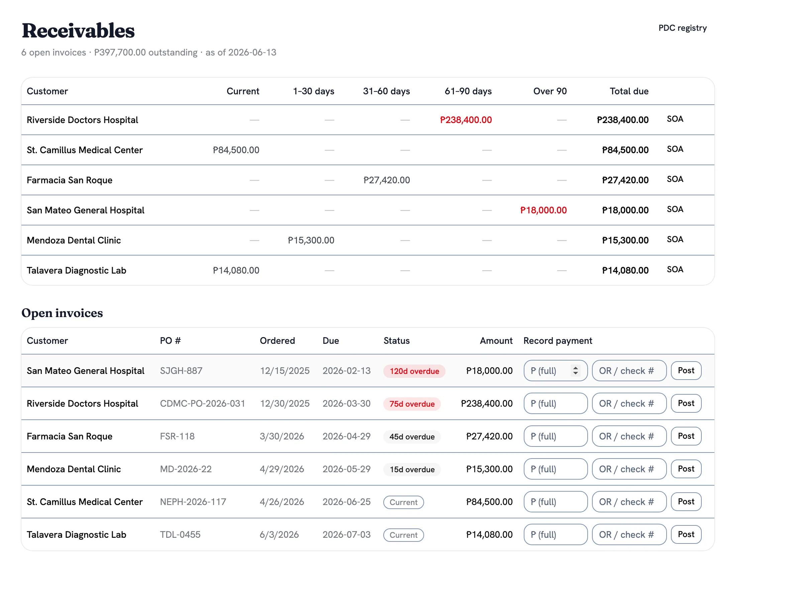Click the Receivables page title
The image size is (792, 602).
(78, 30)
